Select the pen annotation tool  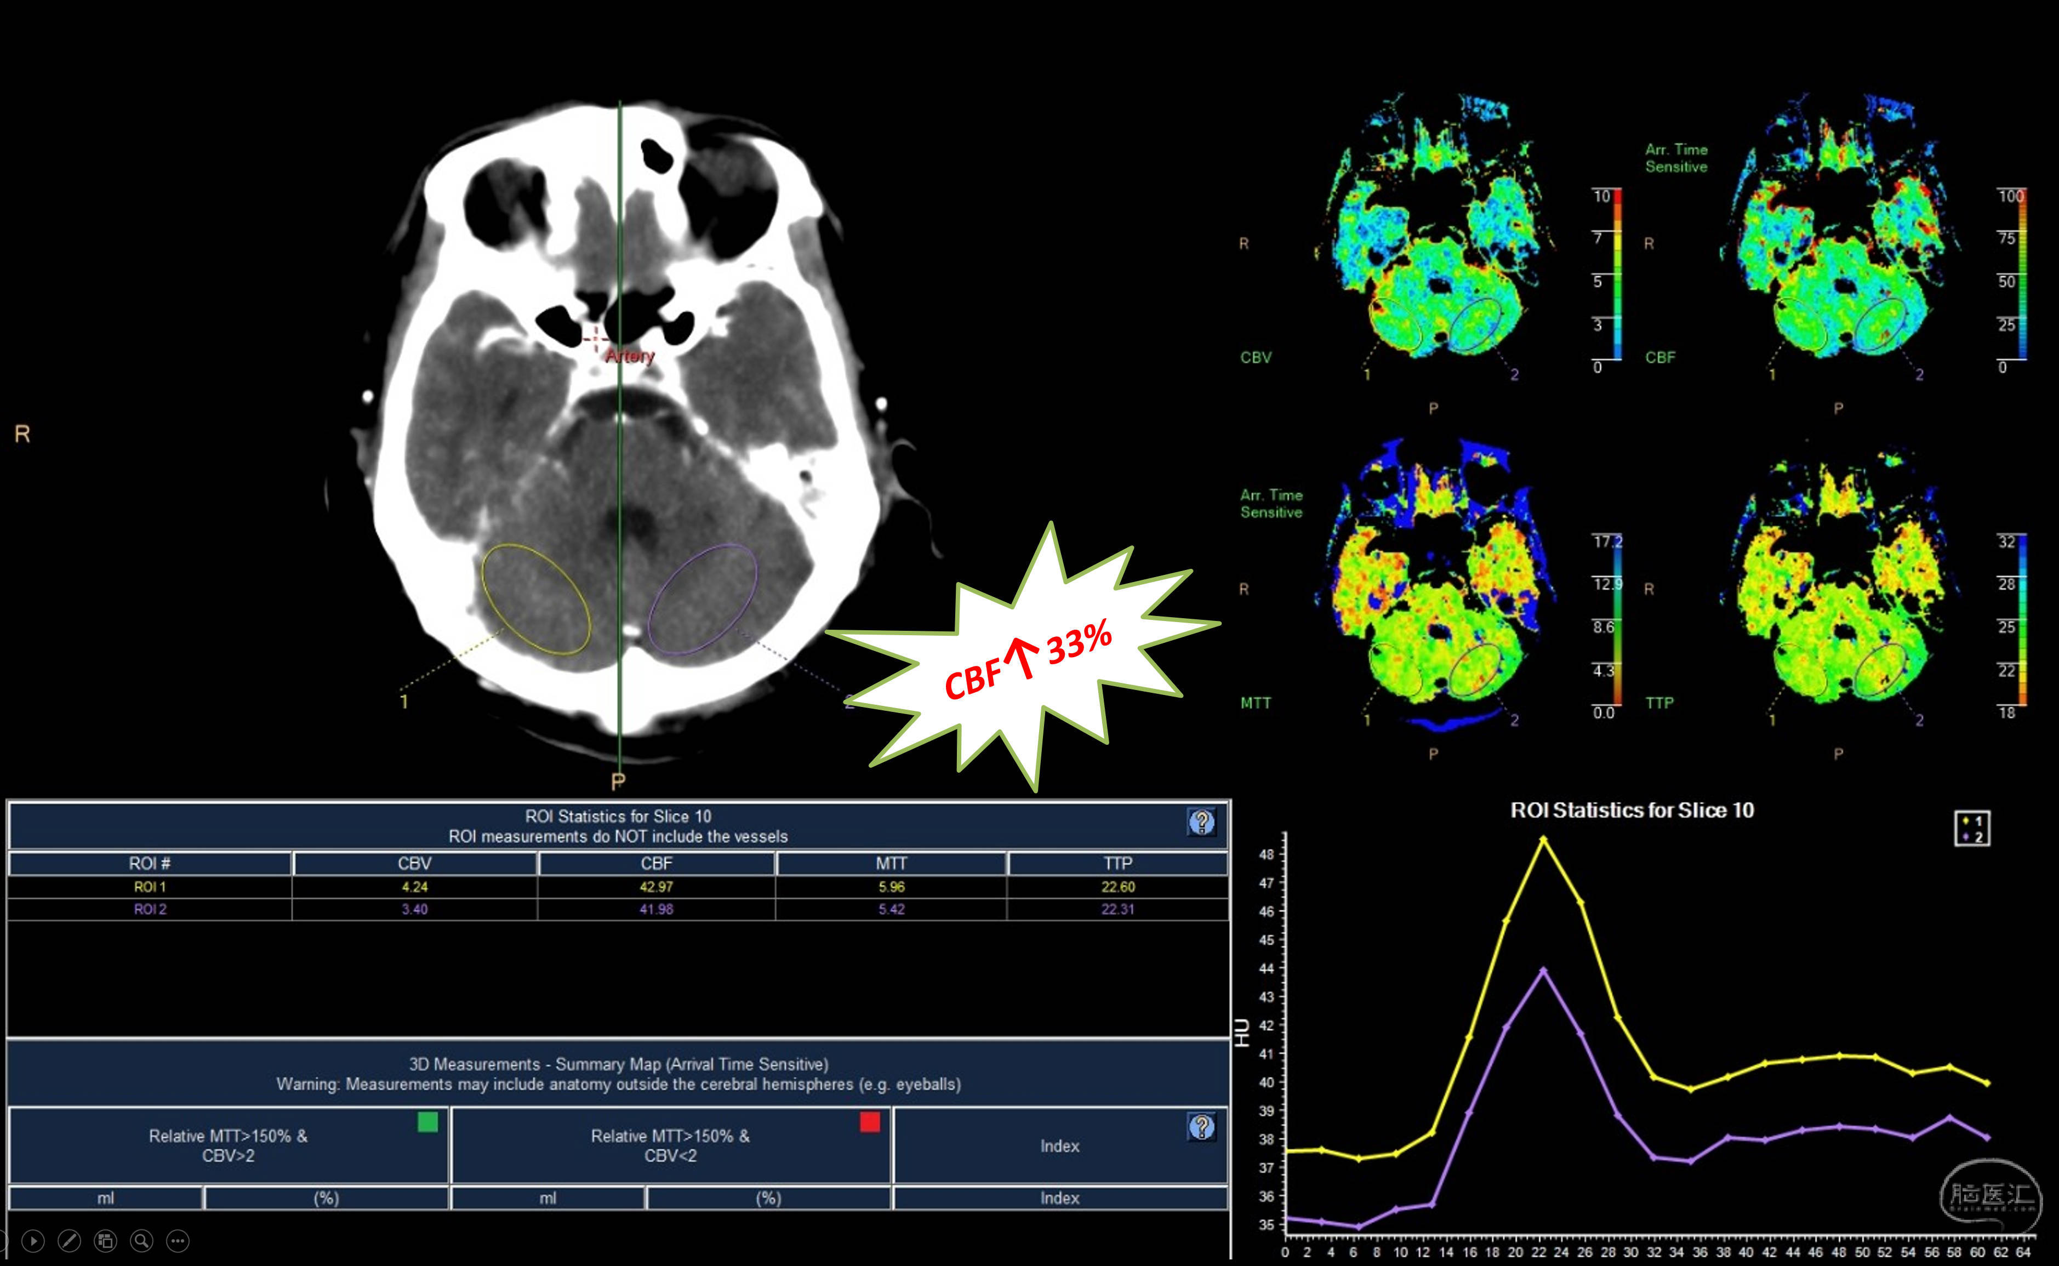click(x=70, y=1241)
